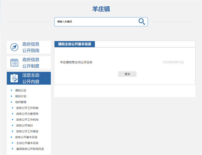Open 基层政务公开标准目录 sub-item

pyautogui.click(x=30, y=149)
